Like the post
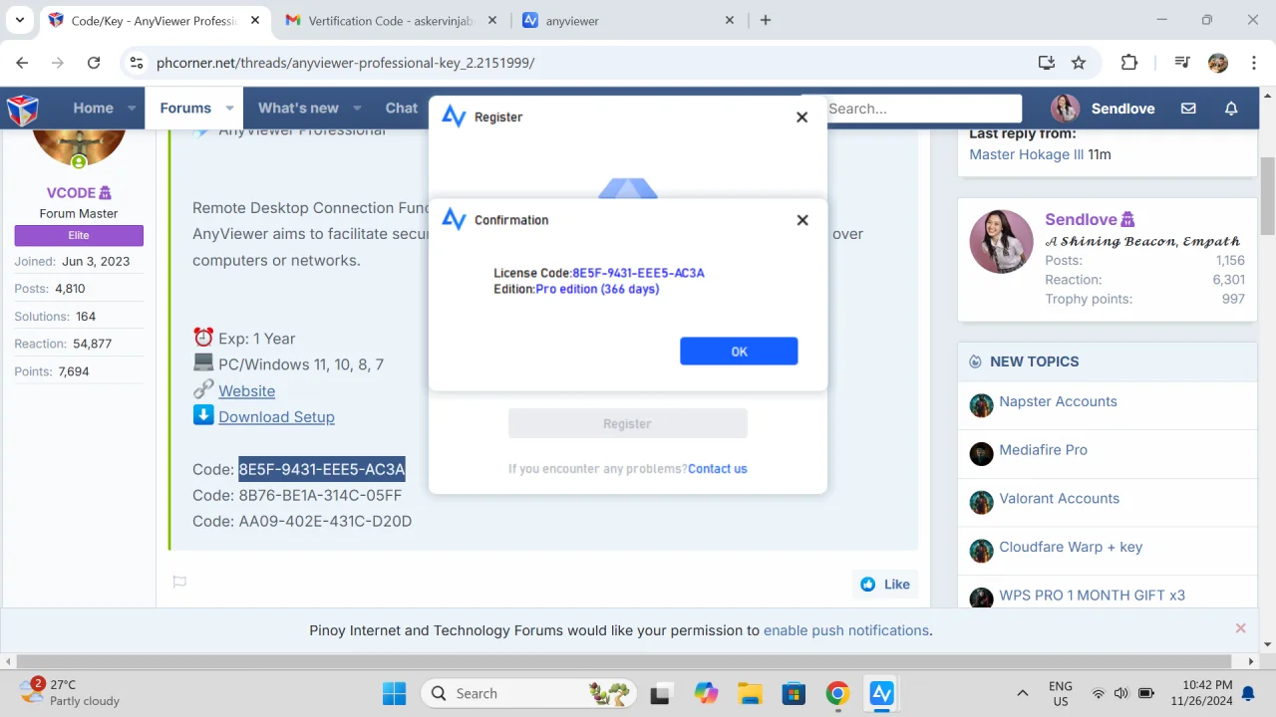Screen dimensions: 1276x717 (x=885, y=584)
